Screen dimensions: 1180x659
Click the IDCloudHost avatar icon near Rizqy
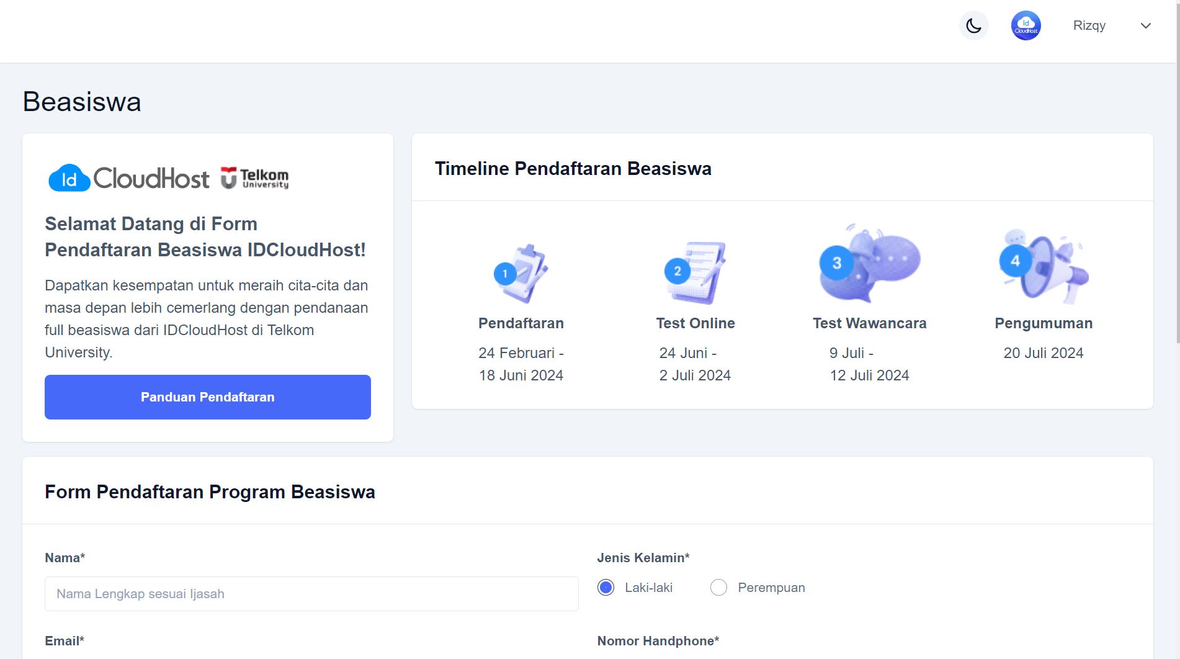[1026, 25]
